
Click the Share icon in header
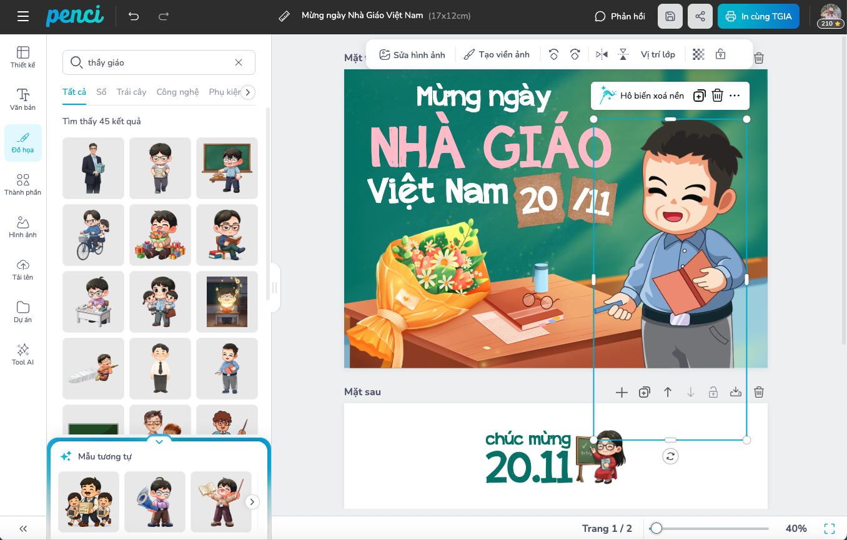click(x=700, y=16)
